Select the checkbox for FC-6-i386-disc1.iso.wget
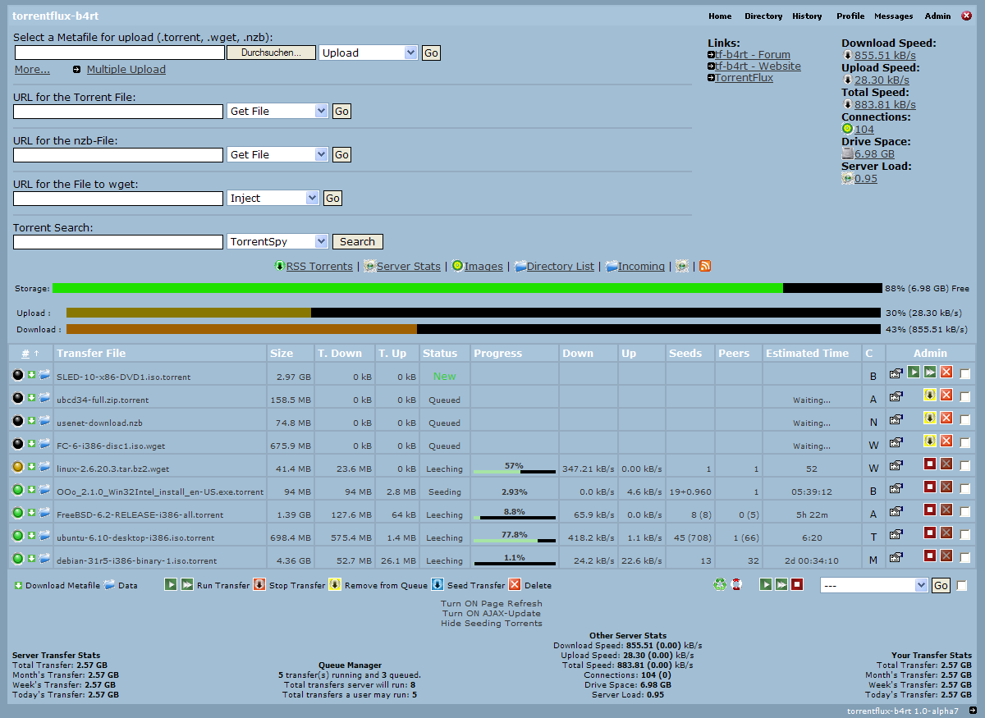The height and width of the screenshot is (718, 985). pos(964,443)
